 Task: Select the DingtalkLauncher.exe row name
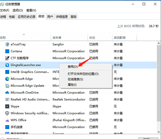point(26,65)
